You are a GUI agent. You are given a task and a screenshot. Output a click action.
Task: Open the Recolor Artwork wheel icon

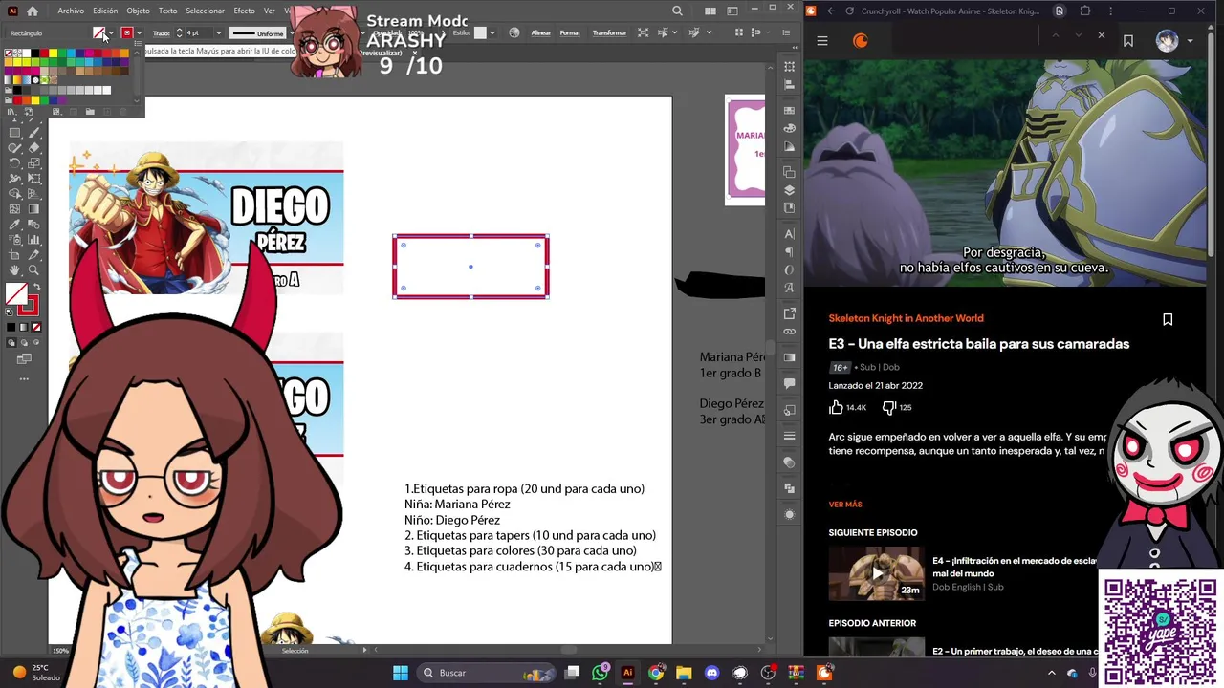pos(514,32)
